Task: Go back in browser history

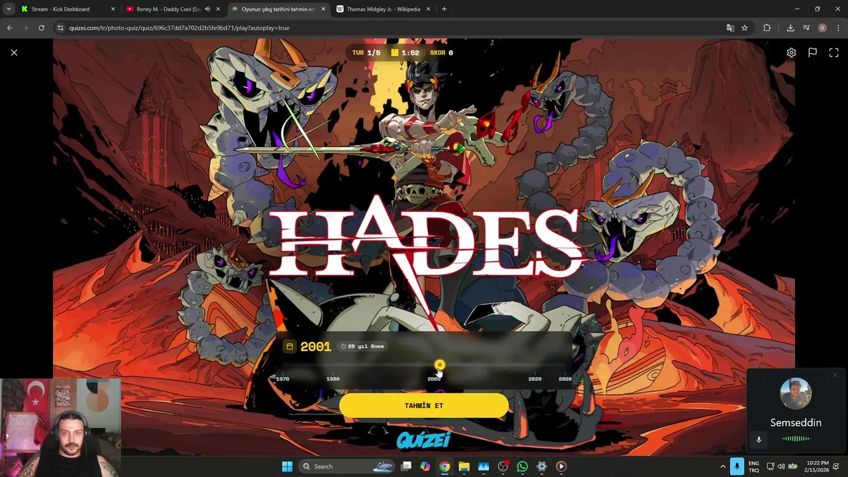Action: (9, 28)
